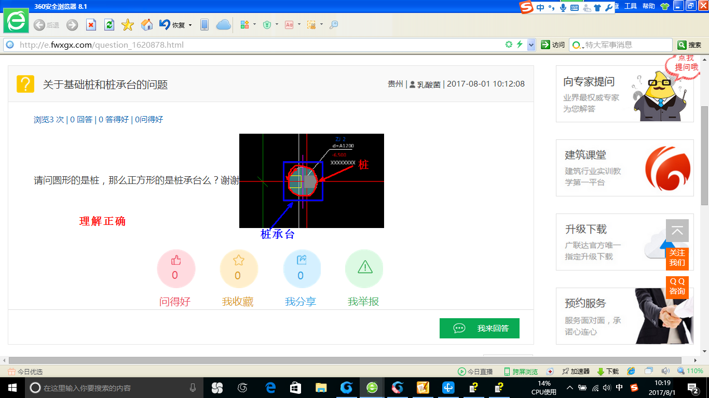This screenshot has height=398, width=709.
Task: Click 下载 in the status bar
Action: click(608, 372)
